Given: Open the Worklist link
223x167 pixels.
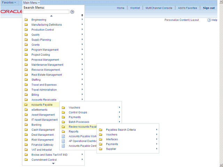Looking at the screenshot, I should pyautogui.click(x=135, y=8).
